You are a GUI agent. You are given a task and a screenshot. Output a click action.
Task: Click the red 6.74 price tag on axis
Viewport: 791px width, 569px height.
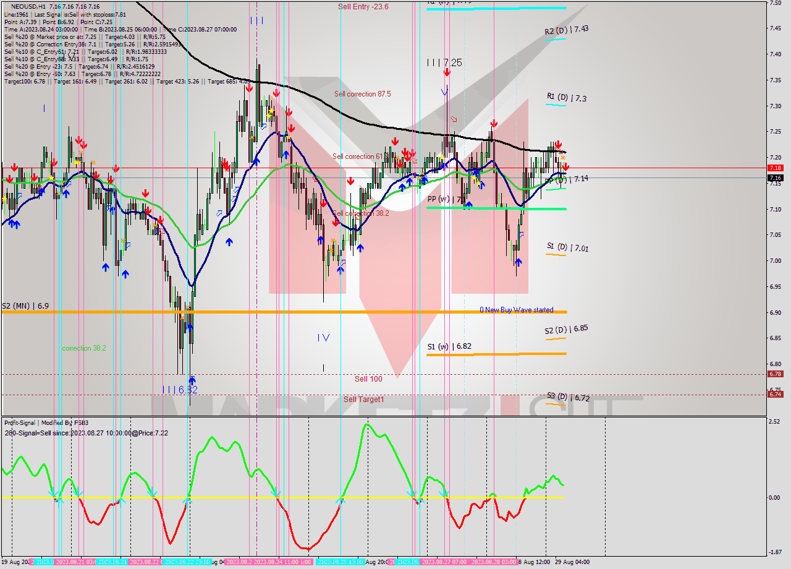[775, 394]
